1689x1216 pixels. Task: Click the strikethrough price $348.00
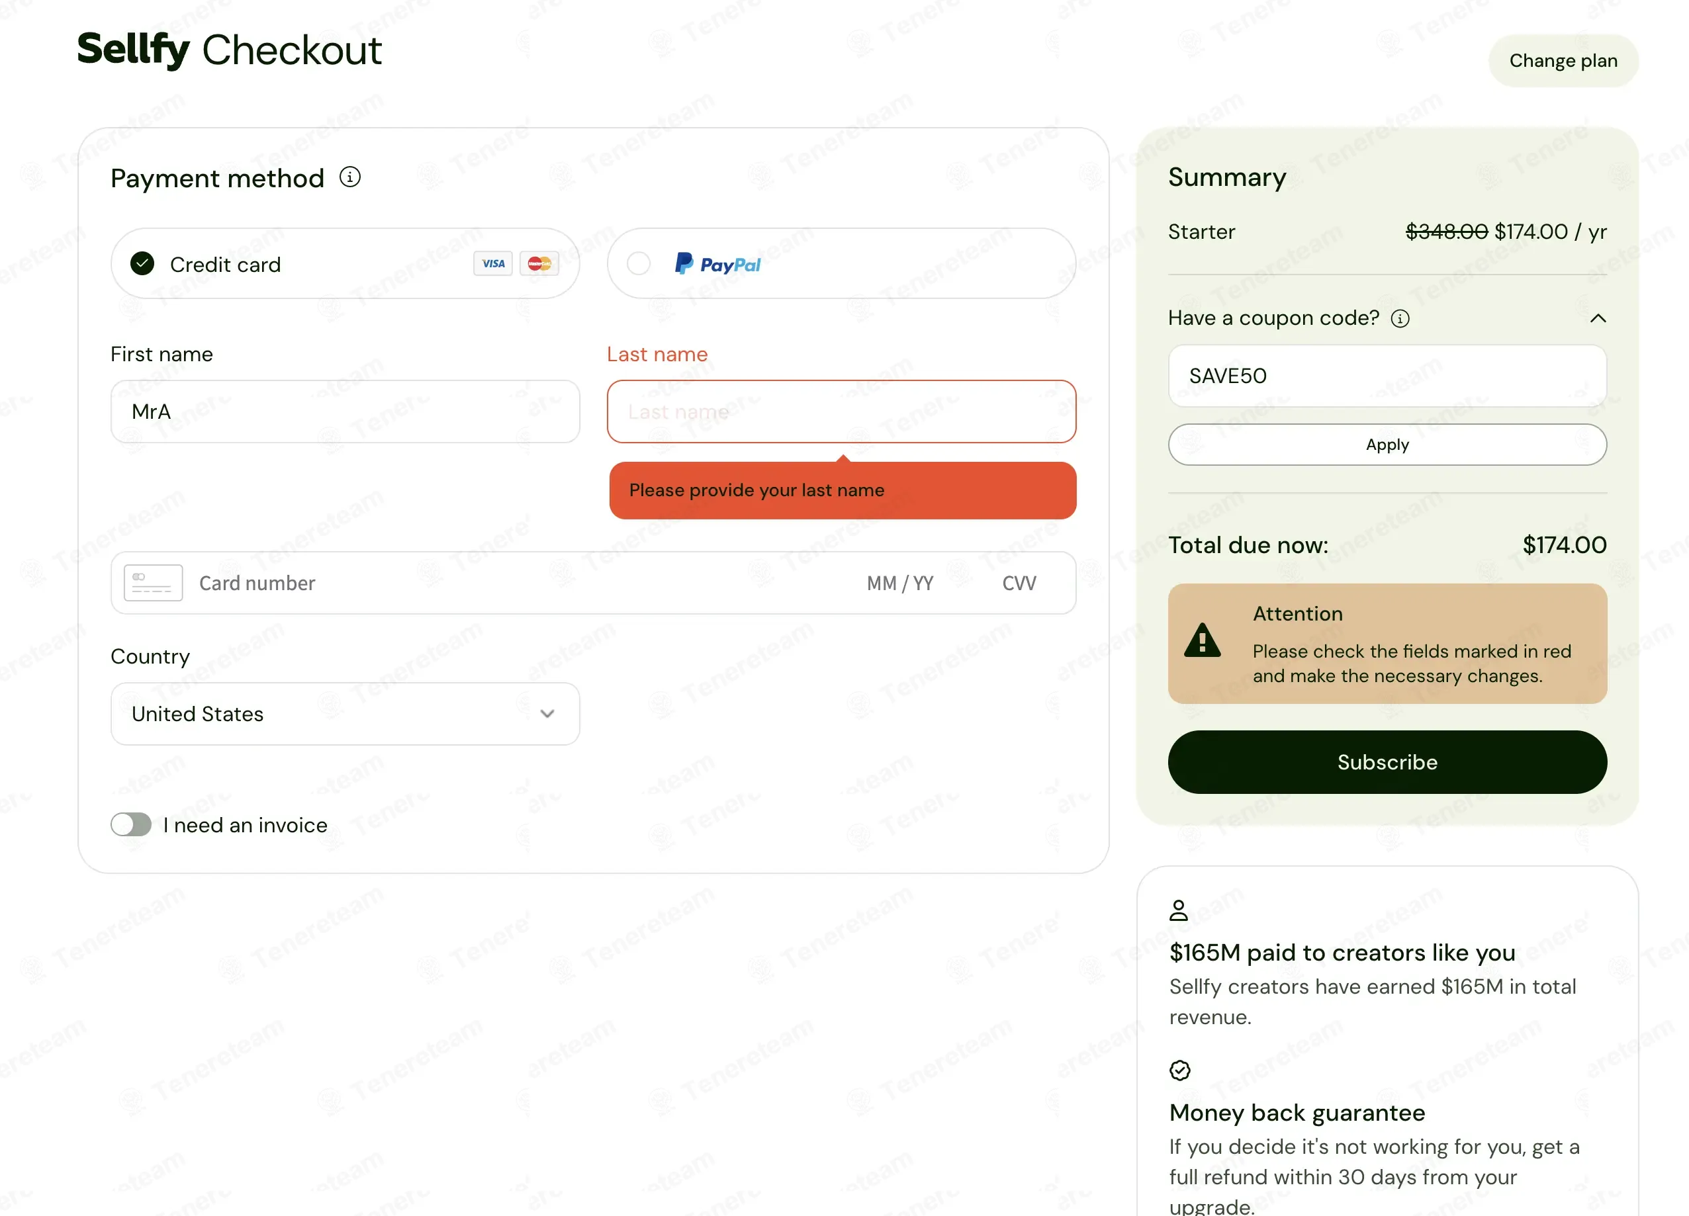(x=1446, y=232)
